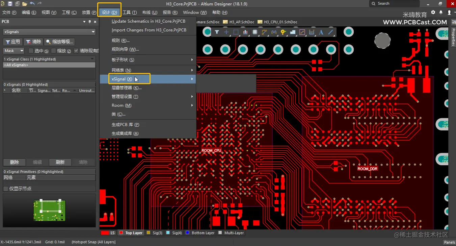The height and width of the screenshot is (246, 456).
Task: Click the 清除 clear filter button
Action: [x=33, y=42]
